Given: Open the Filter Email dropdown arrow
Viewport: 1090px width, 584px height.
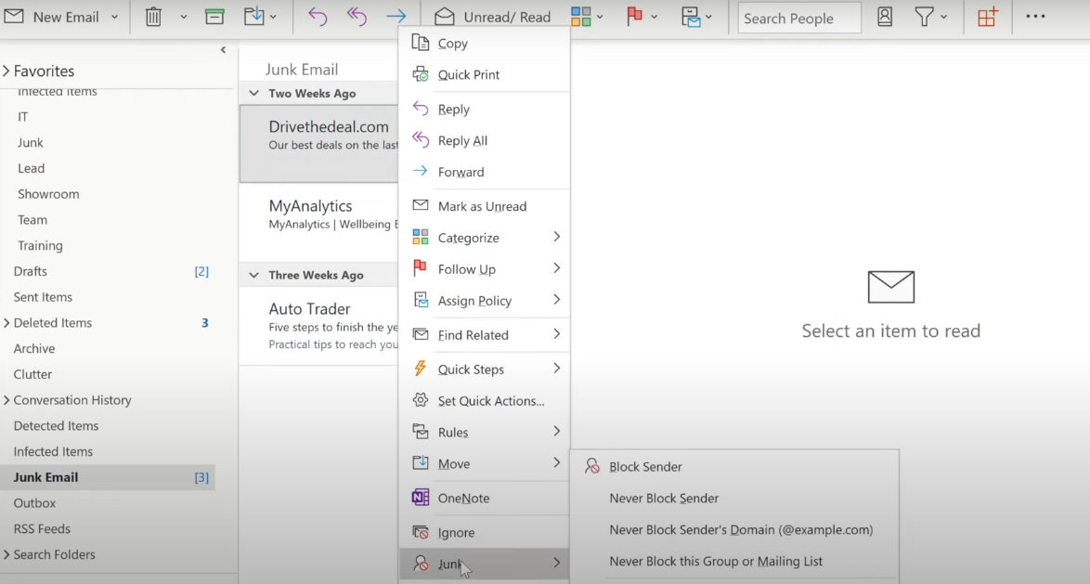Looking at the screenshot, I should coord(943,17).
